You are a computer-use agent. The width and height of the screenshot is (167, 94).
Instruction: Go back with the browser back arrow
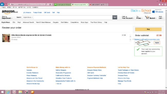pyautogui.click(x=2, y=4)
